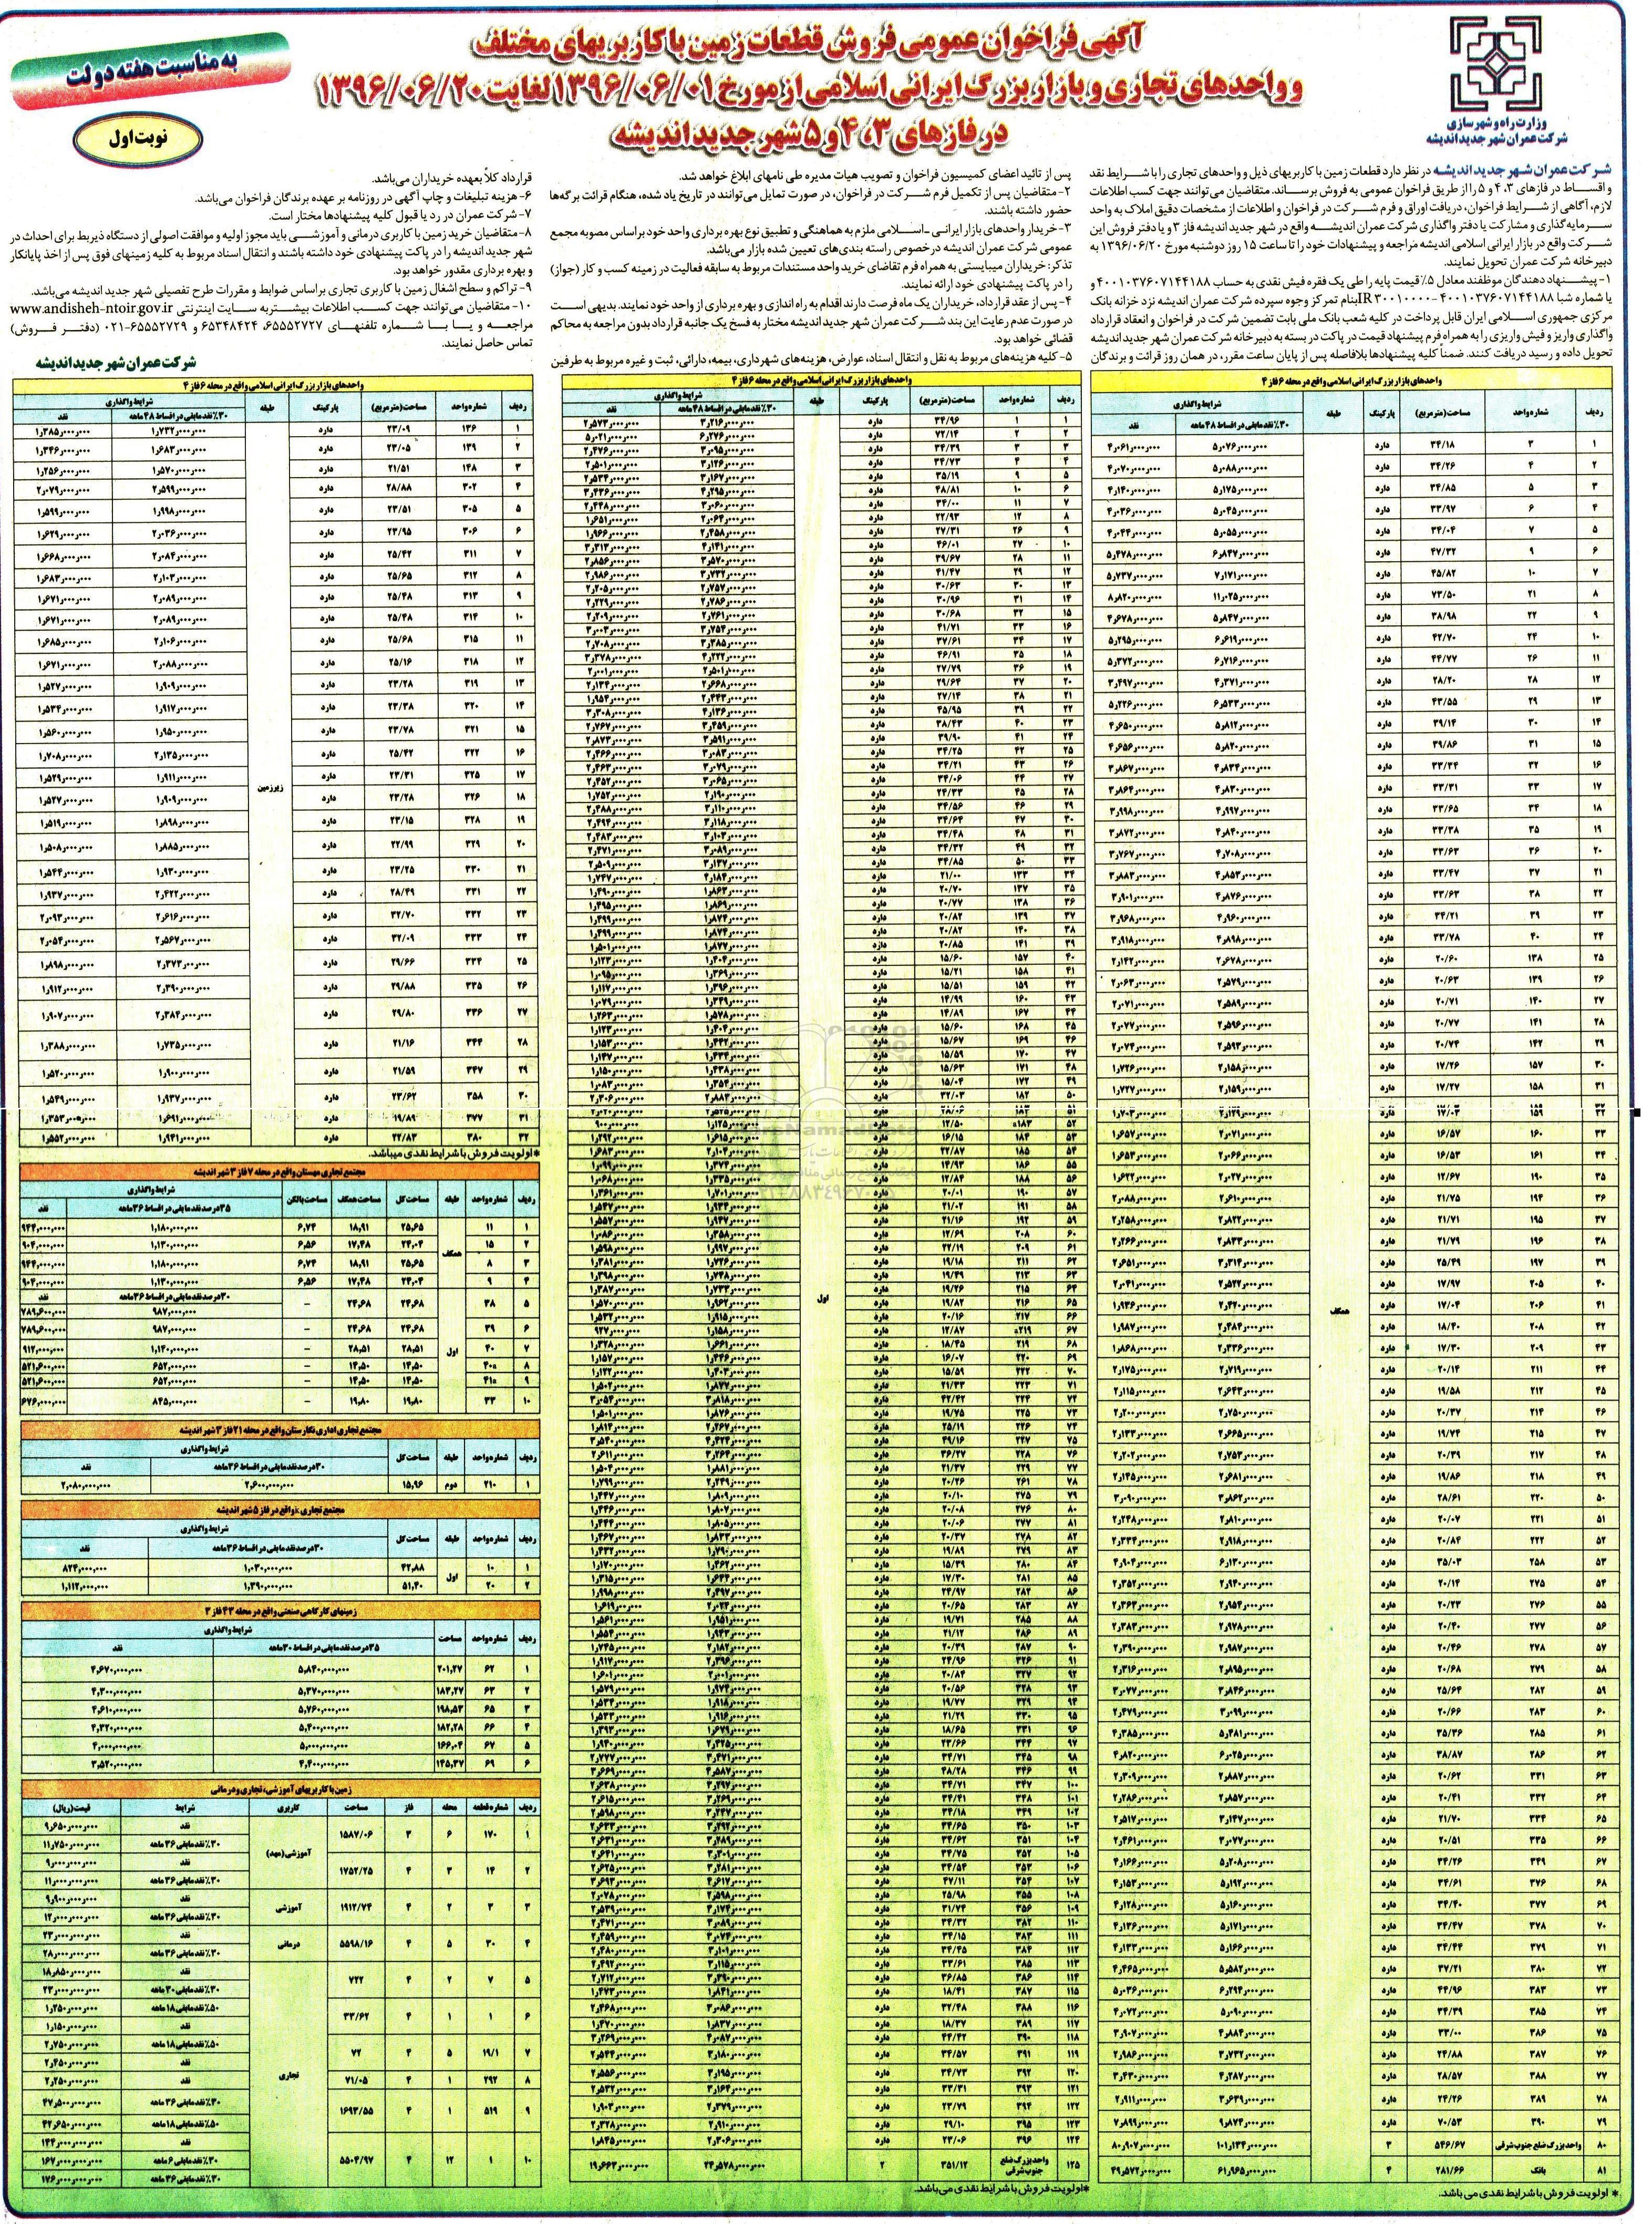Image resolution: width=1652 pixels, height=2224 pixels.
Task: Click workshop cash price '۳,۵۲۰,۰۰۰,۰۰۰'
Action: (x=117, y=1765)
